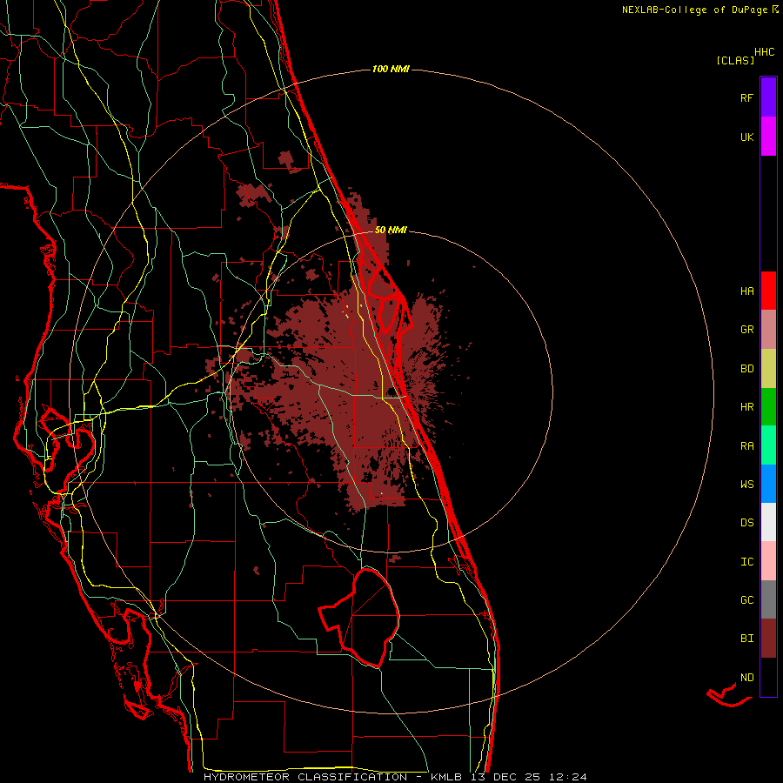Click the HYDROMETEOR CLASSIFICATION caption text
783x783 pixels.
point(305,777)
